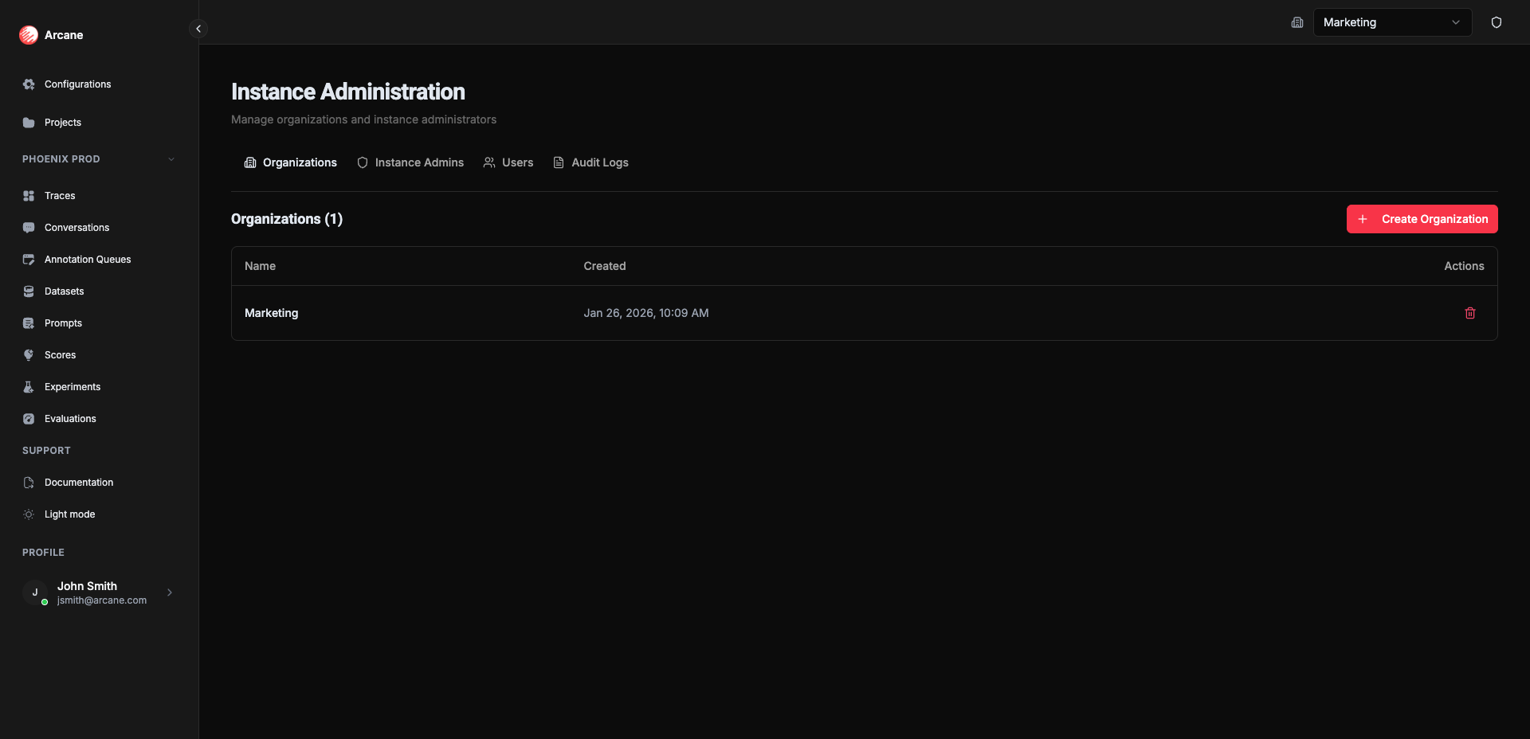
Task: Expand the John Smith profile menu
Action: click(170, 592)
